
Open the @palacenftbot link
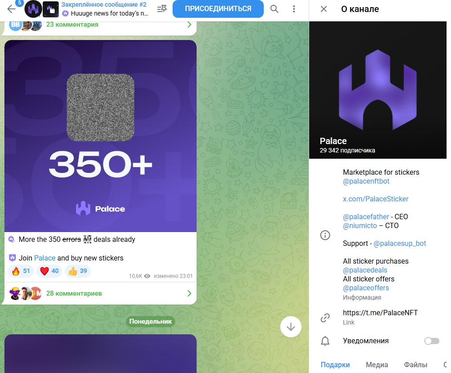366,181
